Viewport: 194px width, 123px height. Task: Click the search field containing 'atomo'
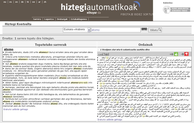[115, 30]
